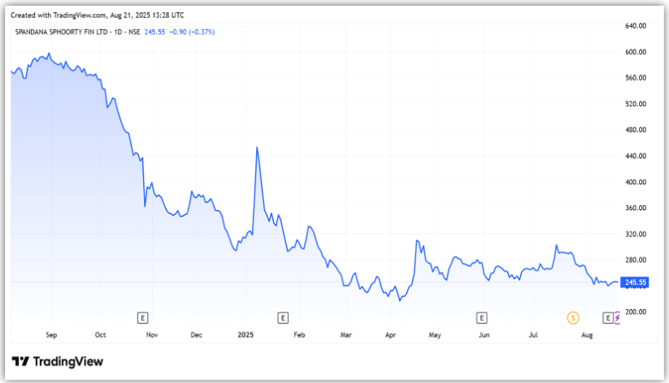Click the TradingView logo at bottom left

pyautogui.click(x=57, y=361)
